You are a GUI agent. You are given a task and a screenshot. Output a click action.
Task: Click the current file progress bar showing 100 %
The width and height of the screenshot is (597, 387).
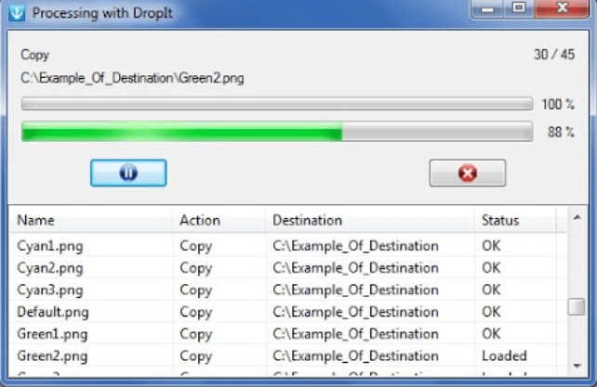click(277, 104)
